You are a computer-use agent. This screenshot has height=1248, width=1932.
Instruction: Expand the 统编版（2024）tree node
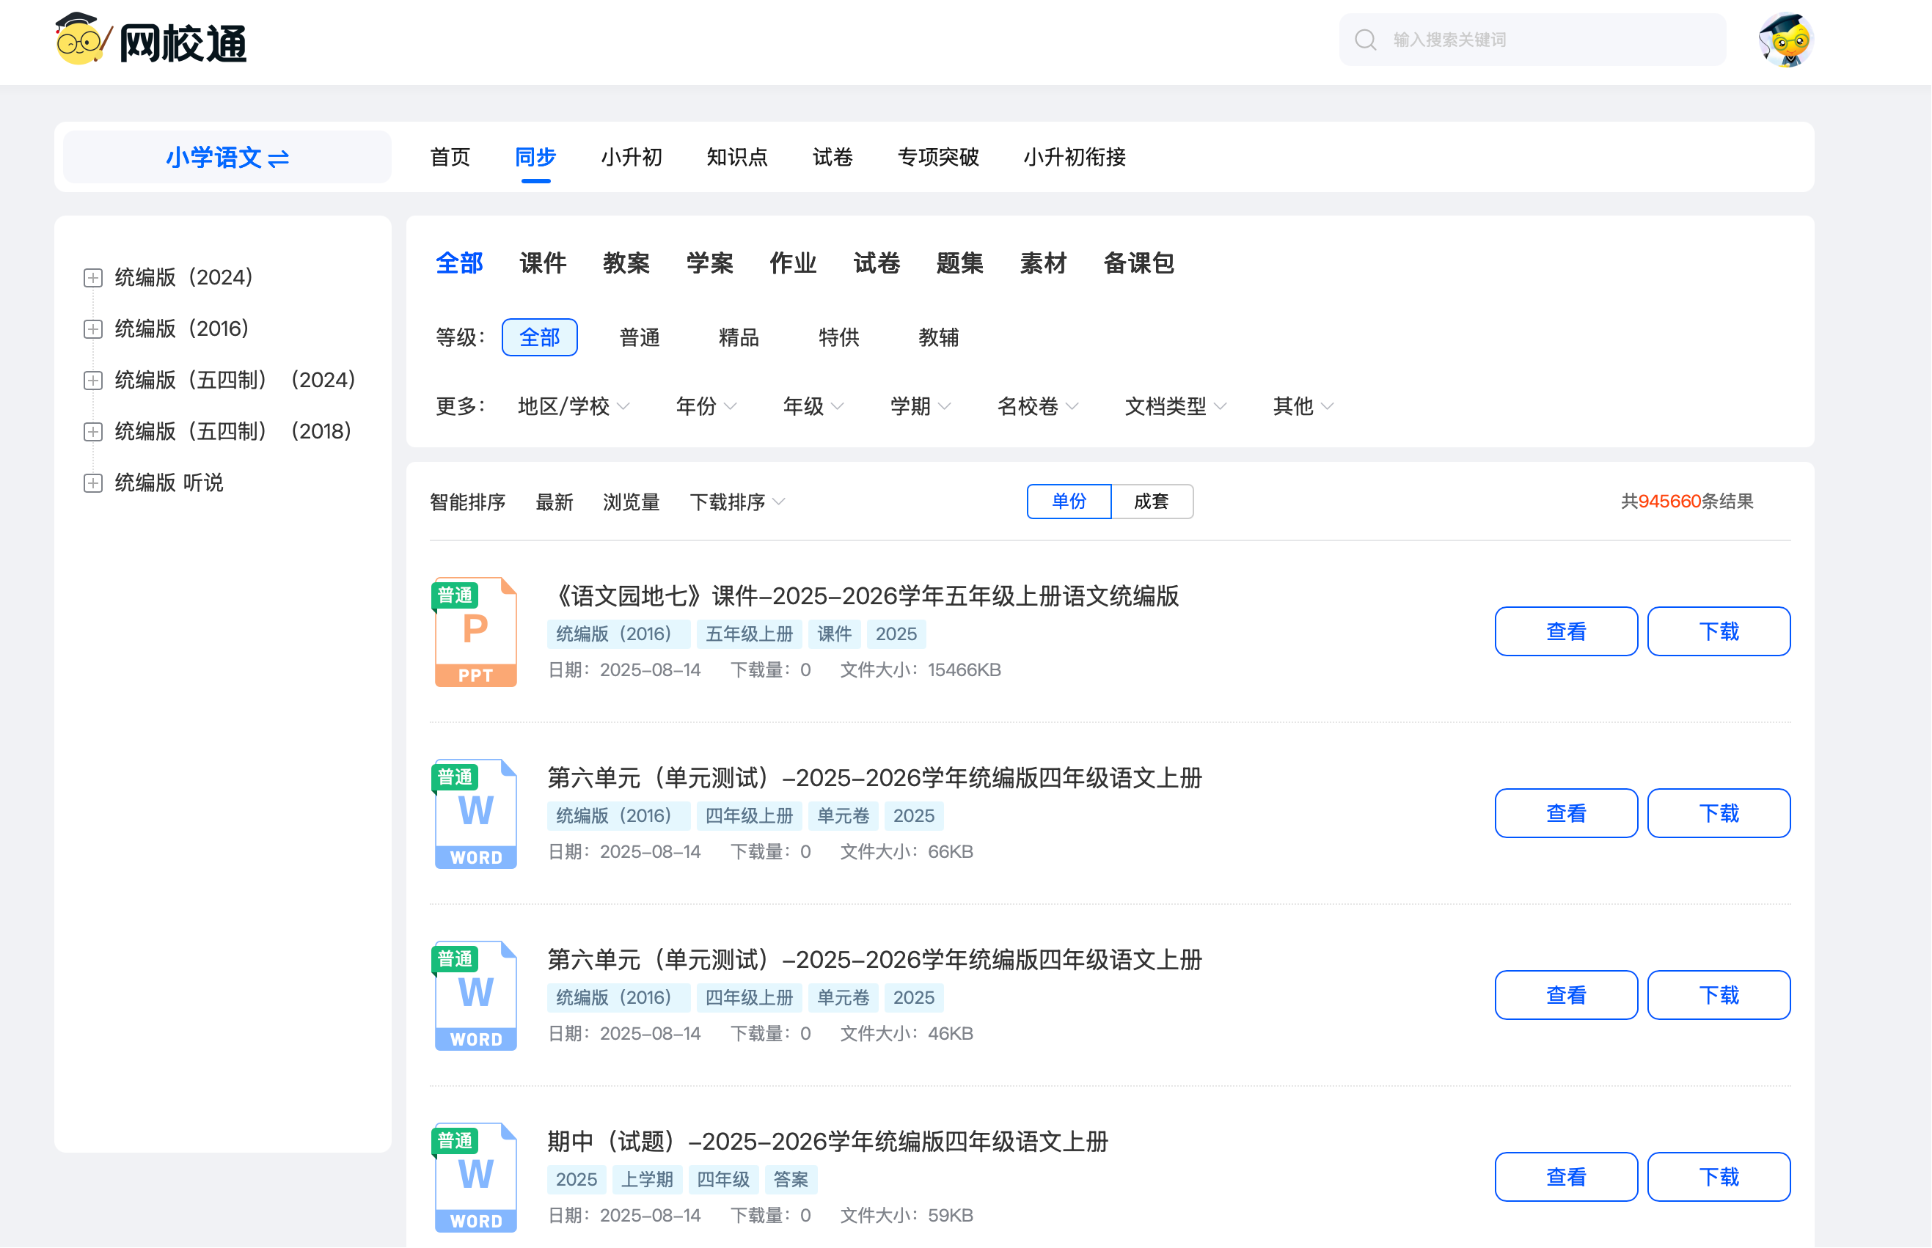pyautogui.click(x=93, y=278)
